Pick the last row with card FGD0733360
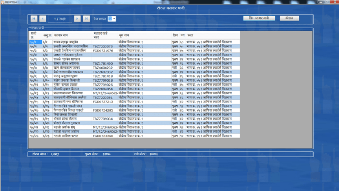 click(103, 136)
